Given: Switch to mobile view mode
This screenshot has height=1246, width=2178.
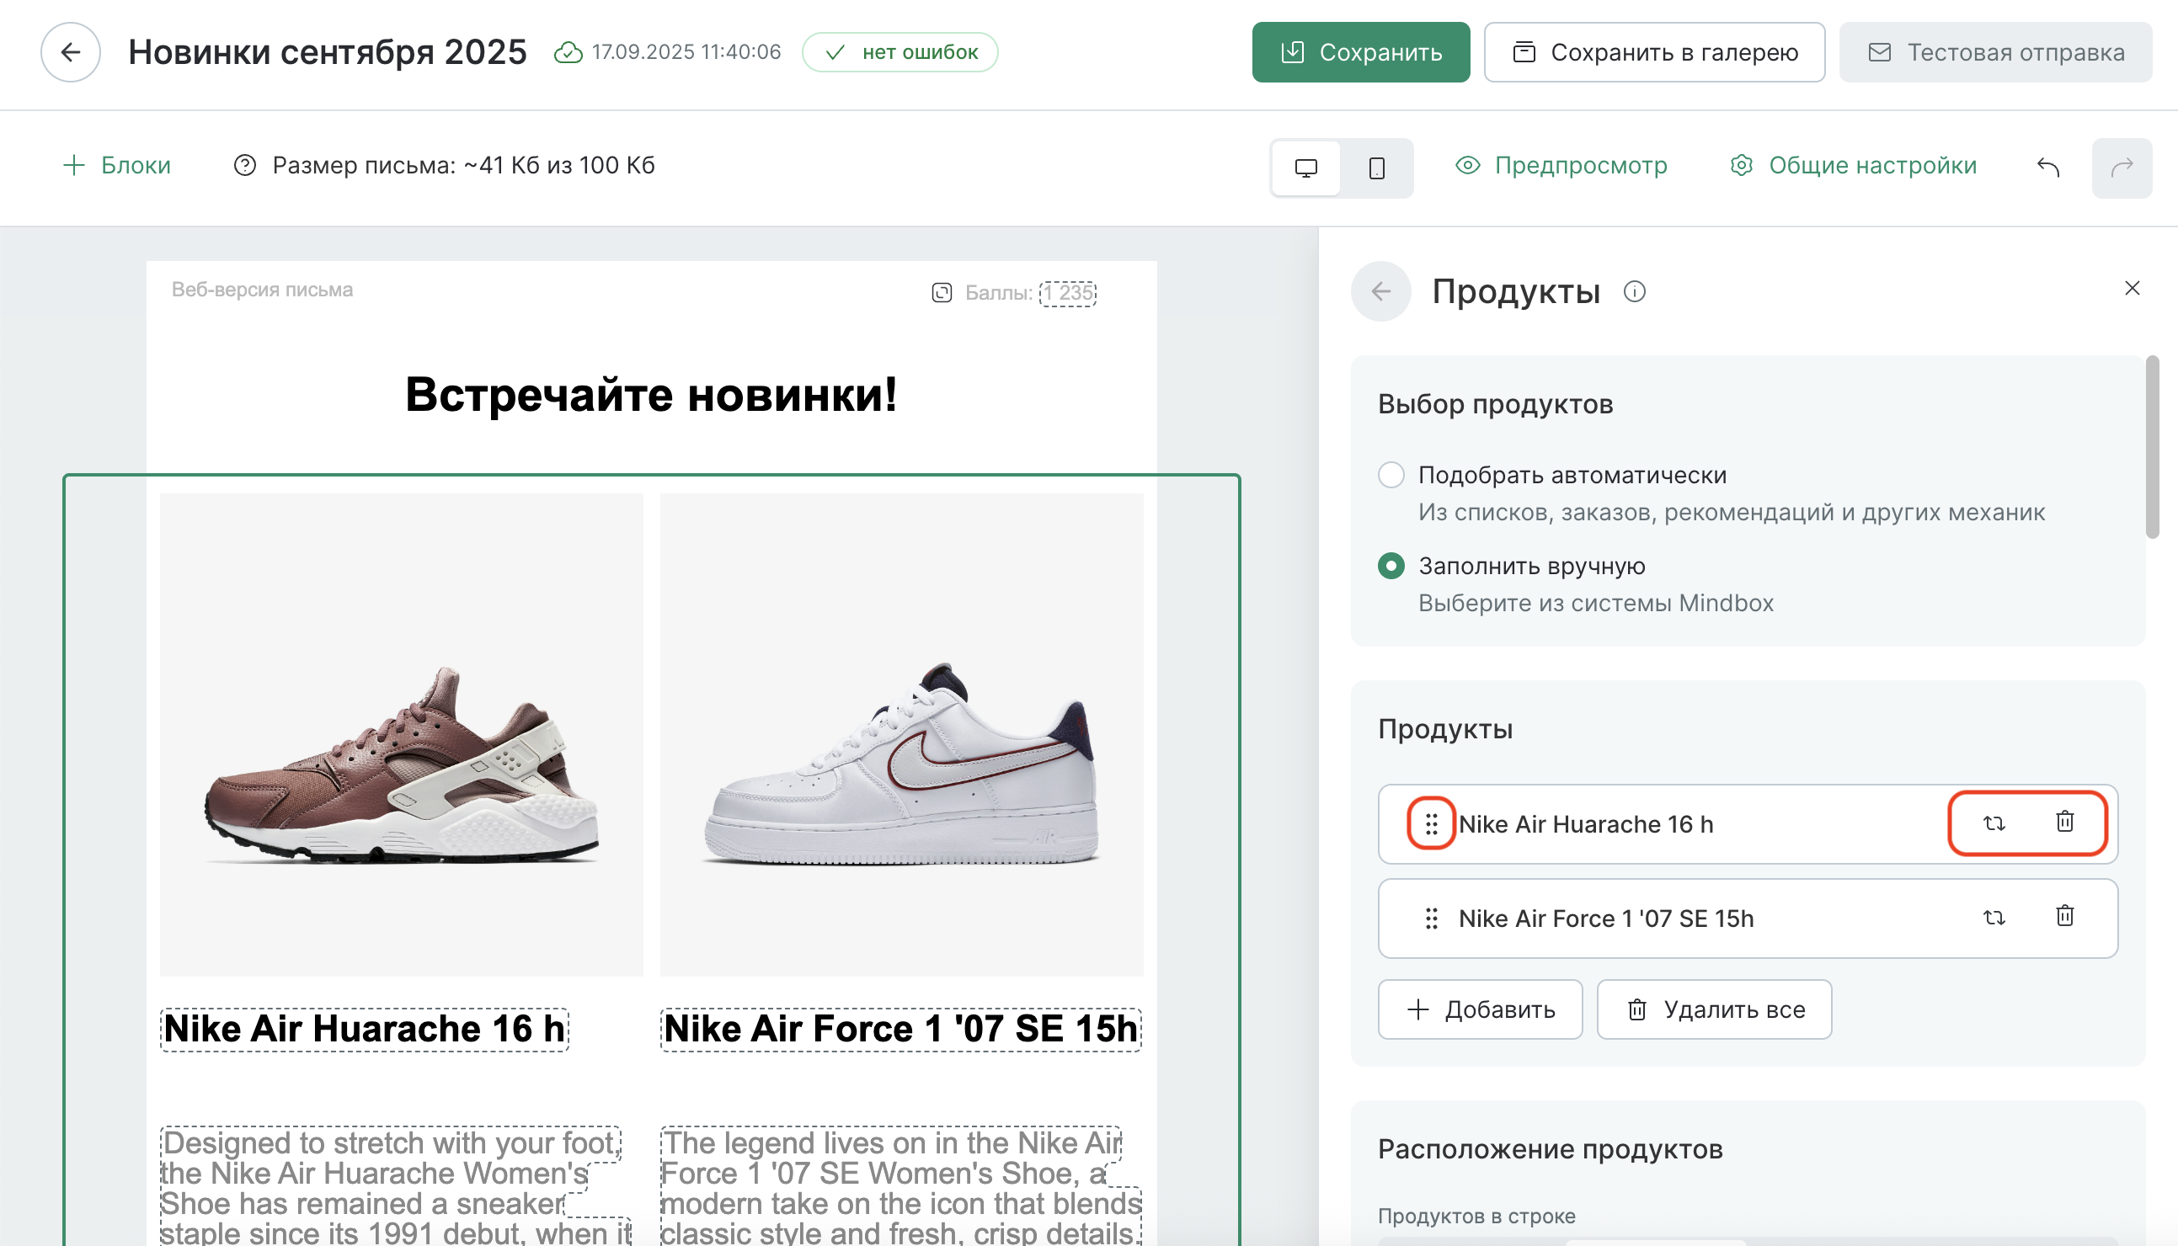Looking at the screenshot, I should click(1376, 168).
